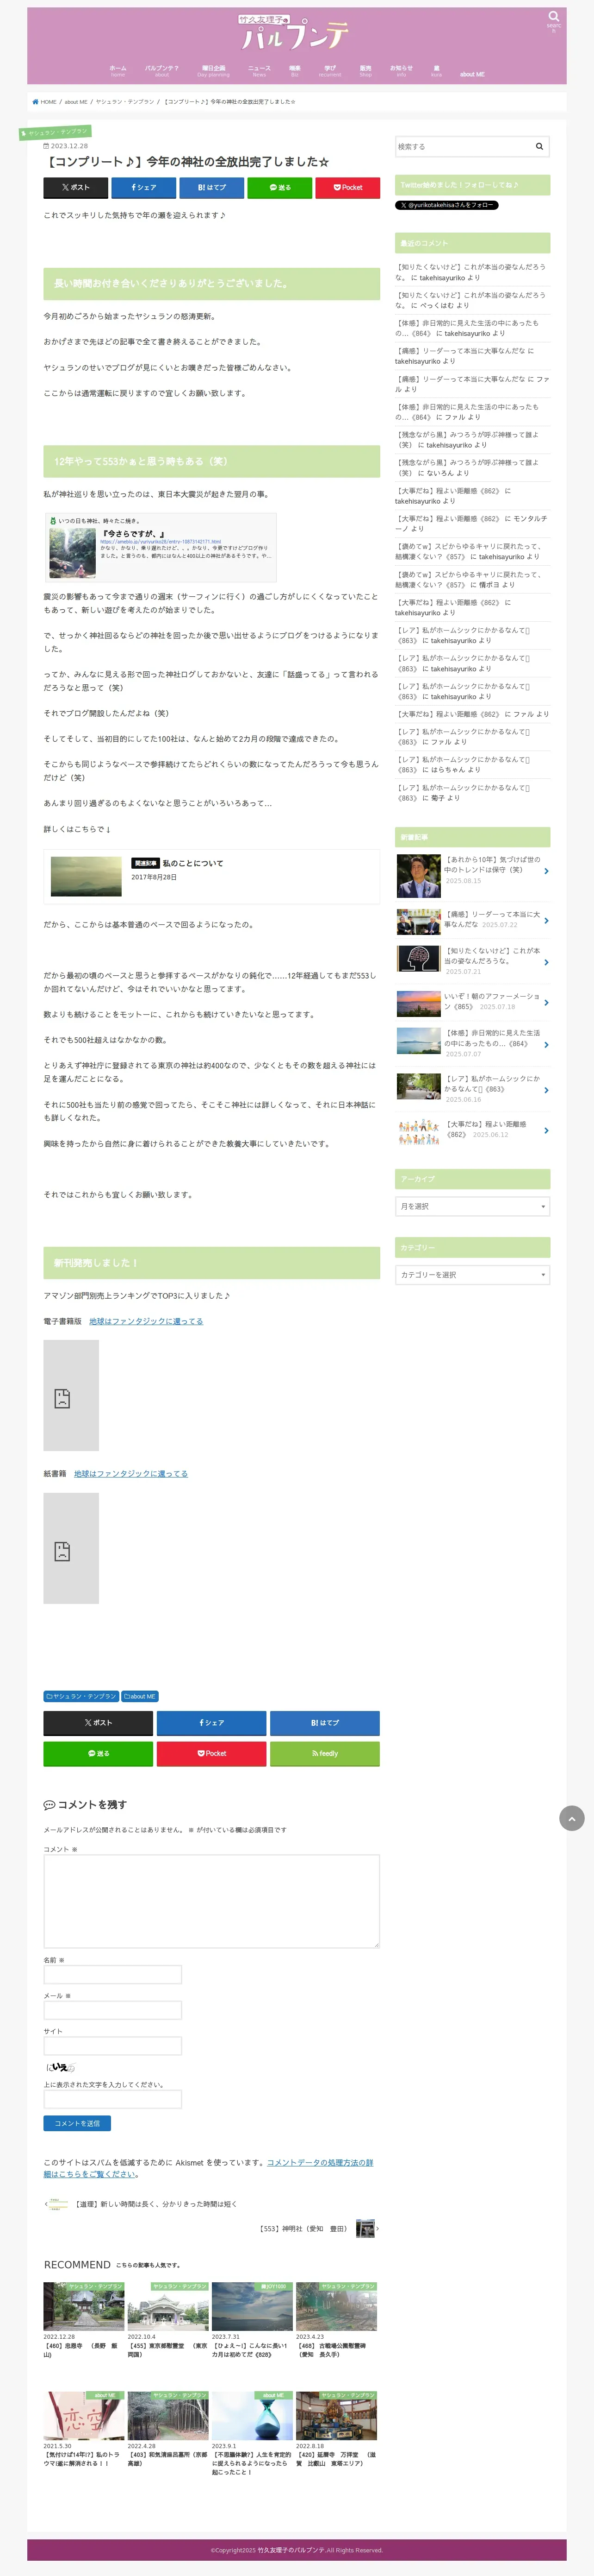Open Akismet コメントデータの処理方法 link
This screenshot has height=2576, width=594.
pos(208,2168)
